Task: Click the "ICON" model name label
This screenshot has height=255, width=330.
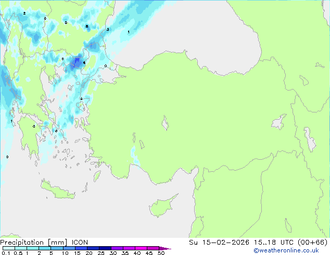Action: [80, 243]
